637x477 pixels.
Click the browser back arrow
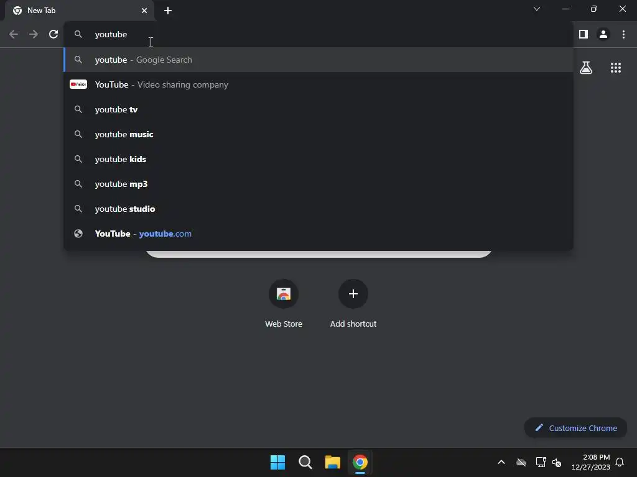click(14, 35)
